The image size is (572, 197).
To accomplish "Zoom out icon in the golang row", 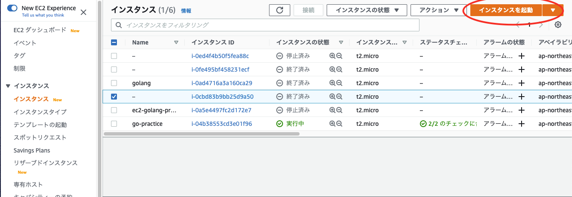I will pyautogui.click(x=339, y=83).
